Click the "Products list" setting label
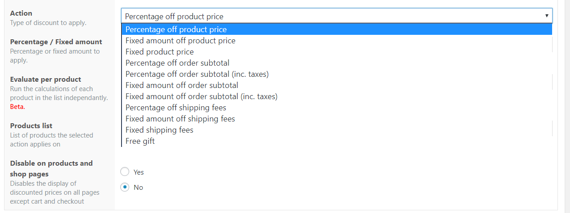 click(31, 126)
